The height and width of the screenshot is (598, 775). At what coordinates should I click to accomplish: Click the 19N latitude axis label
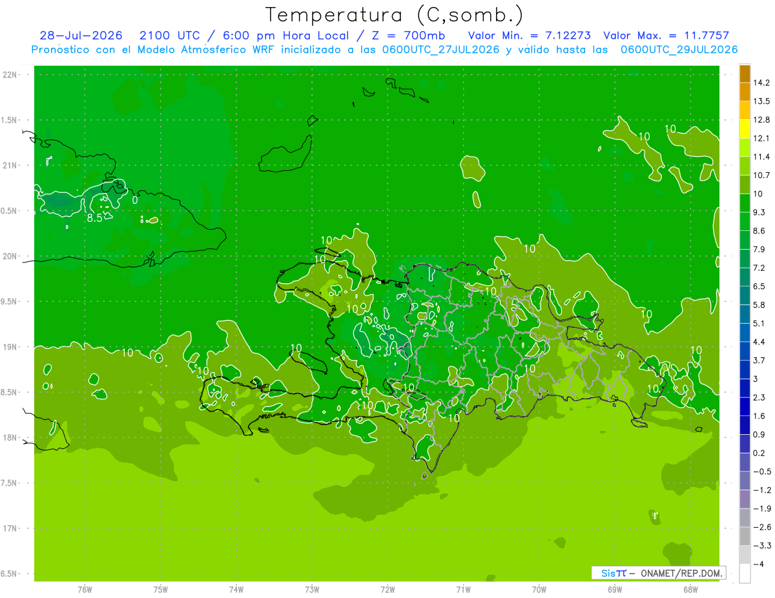tap(10, 347)
